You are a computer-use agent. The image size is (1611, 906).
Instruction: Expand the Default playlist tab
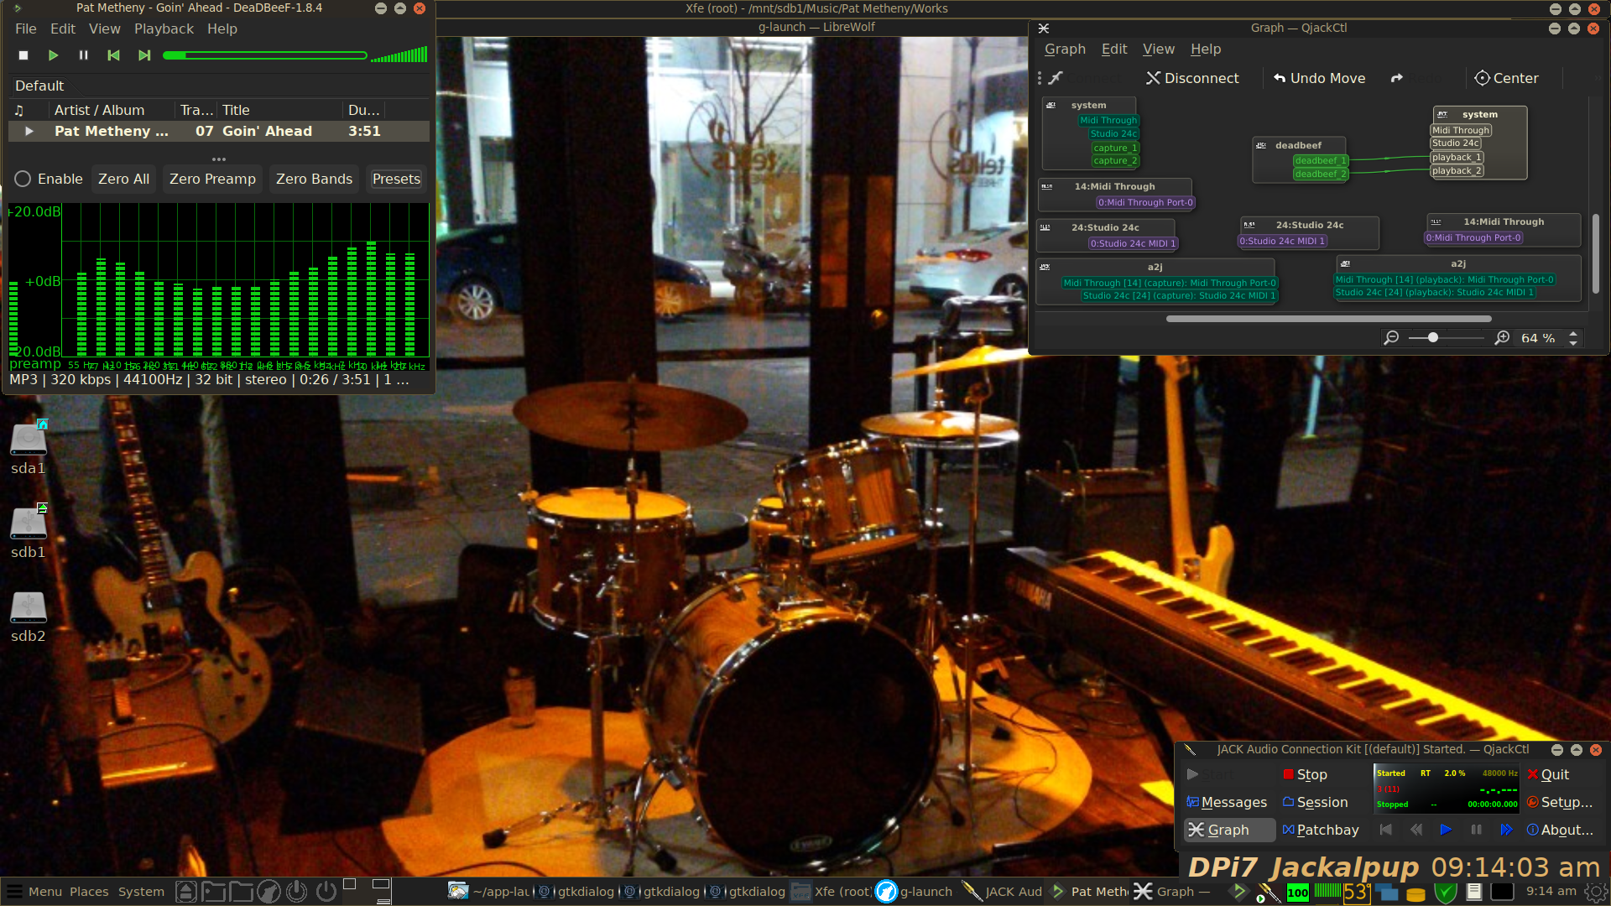pyautogui.click(x=39, y=86)
